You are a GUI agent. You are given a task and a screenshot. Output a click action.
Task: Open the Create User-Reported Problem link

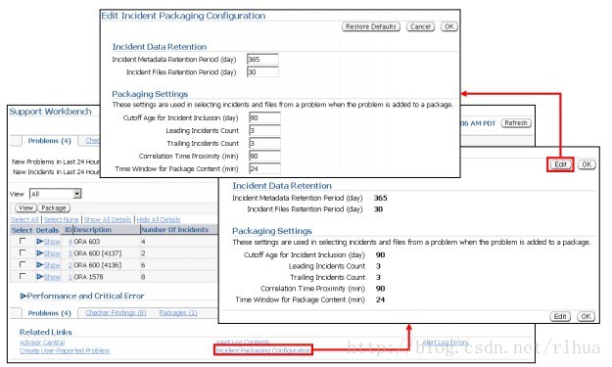coord(65,350)
